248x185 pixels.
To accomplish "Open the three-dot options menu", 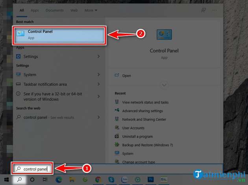I will 215,10.
